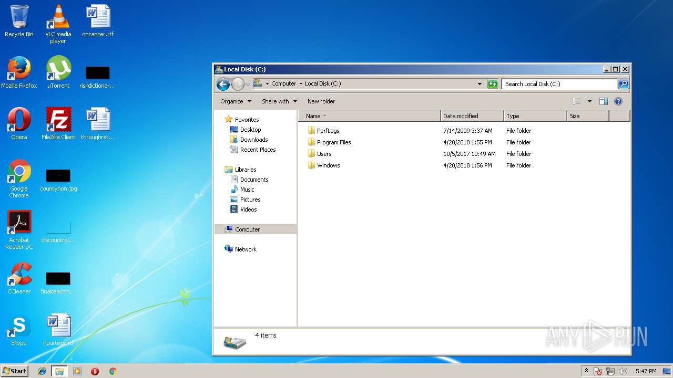Select Acrobat Reader DC desktop icon
The height and width of the screenshot is (378, 673).
tap(19, 230)
